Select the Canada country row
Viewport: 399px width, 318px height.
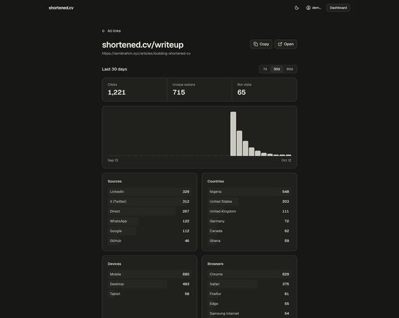(249, 231)
